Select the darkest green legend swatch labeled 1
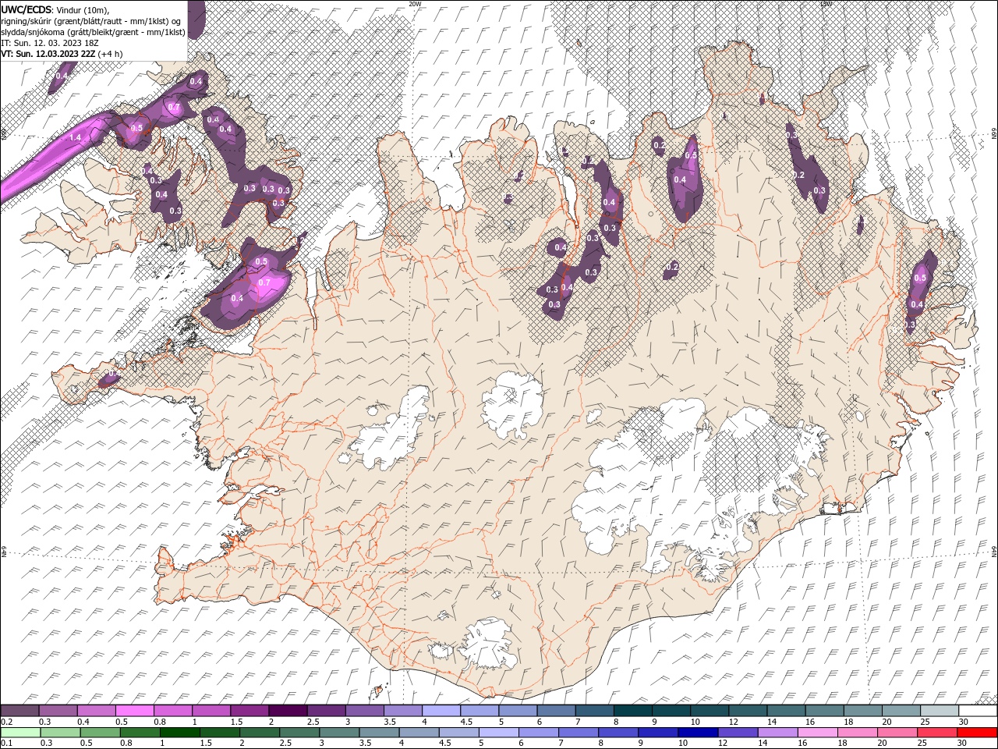This screenshot has height=749, width=998. [x=179, y=733]
